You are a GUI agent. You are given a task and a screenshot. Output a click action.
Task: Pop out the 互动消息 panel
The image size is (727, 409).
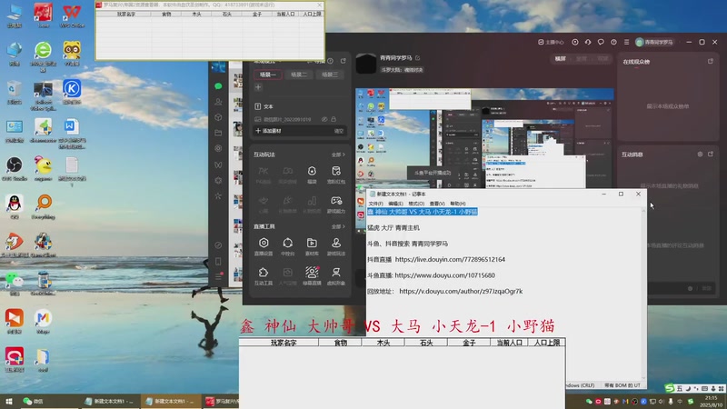tap(711, 154)
